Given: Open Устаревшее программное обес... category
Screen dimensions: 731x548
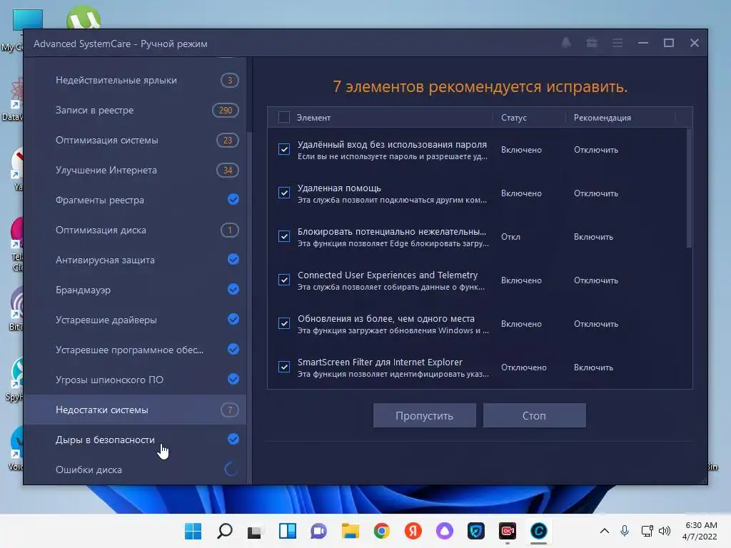Looking at the screenshot, I should click(135, 350).
